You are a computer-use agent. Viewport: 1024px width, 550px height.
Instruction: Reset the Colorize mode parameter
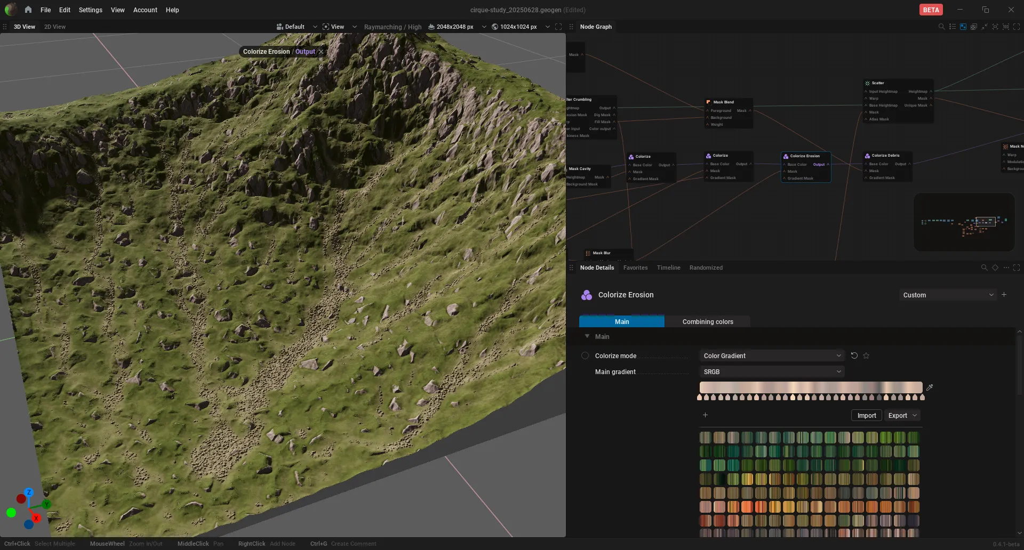(854, 355)
